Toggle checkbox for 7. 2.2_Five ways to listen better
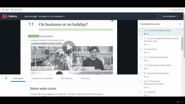185x104 pixels. pyautogui.click(x=141, y=65)
